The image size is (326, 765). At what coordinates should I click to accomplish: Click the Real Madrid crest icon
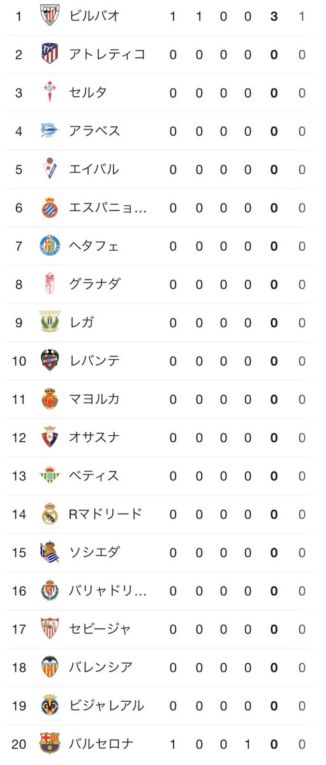[50, 514]
